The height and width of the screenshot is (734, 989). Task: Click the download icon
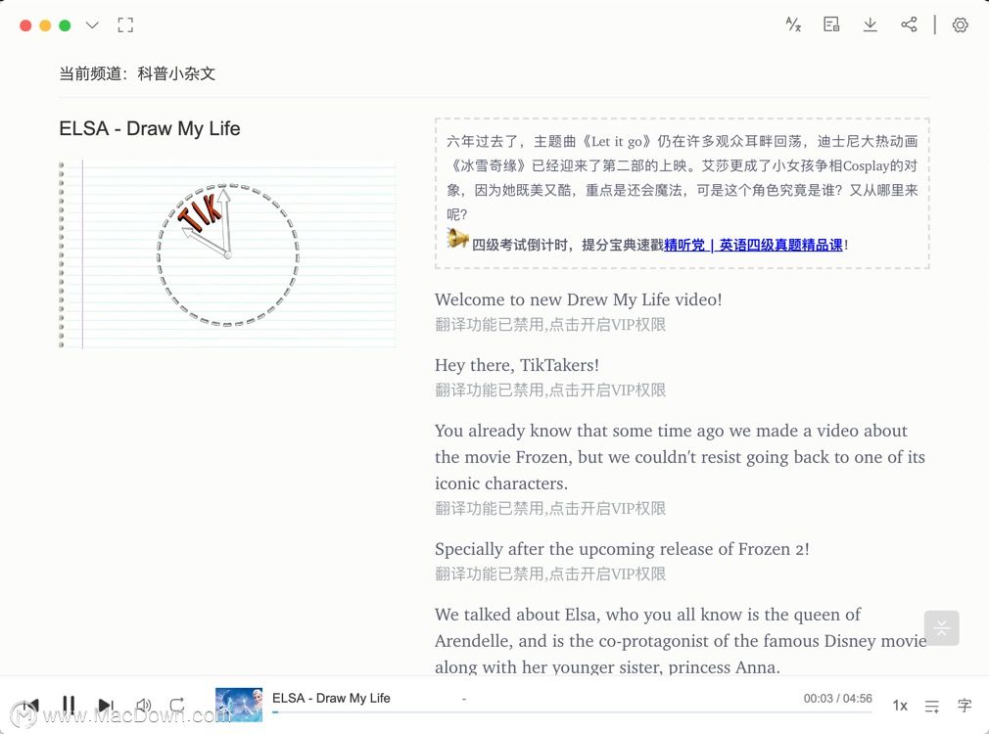tap(870, 24)
